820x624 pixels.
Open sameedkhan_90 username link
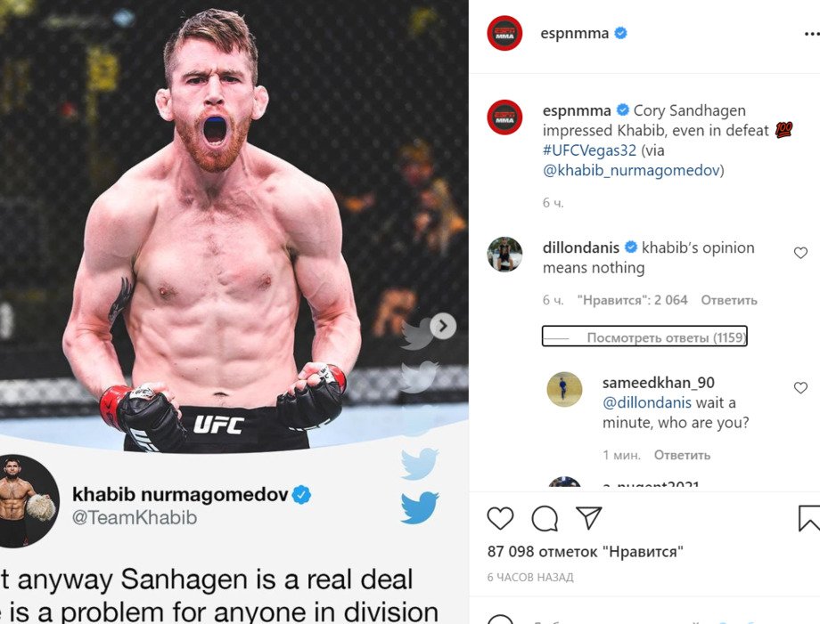tap(658, 383)
